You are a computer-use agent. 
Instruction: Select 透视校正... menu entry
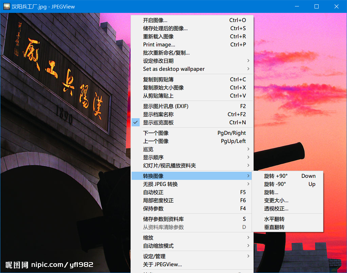pyautogui.click(x=276, y=209)
